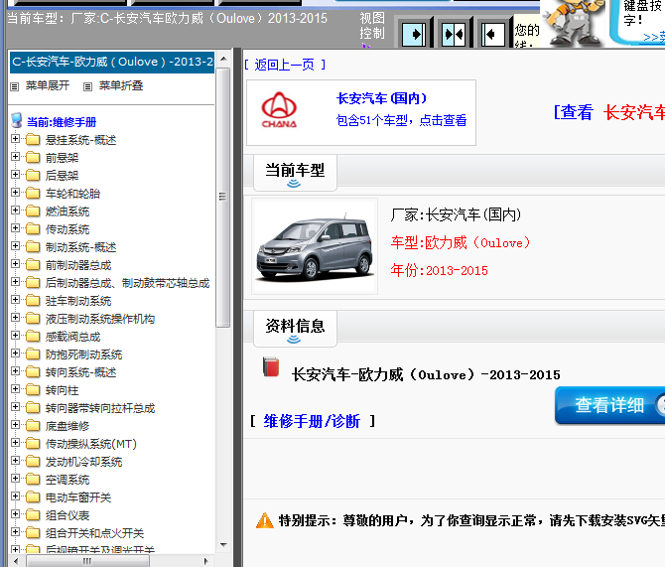
Task: Click the folder icon for 燃油系统
Action: [33, 211]
